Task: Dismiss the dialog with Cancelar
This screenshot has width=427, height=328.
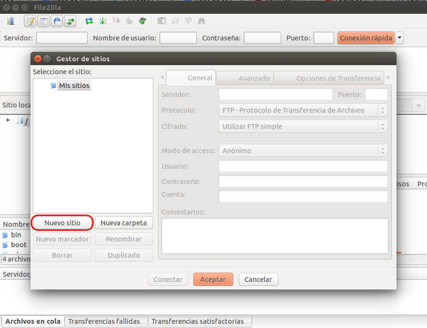Action: pos(258,280)
